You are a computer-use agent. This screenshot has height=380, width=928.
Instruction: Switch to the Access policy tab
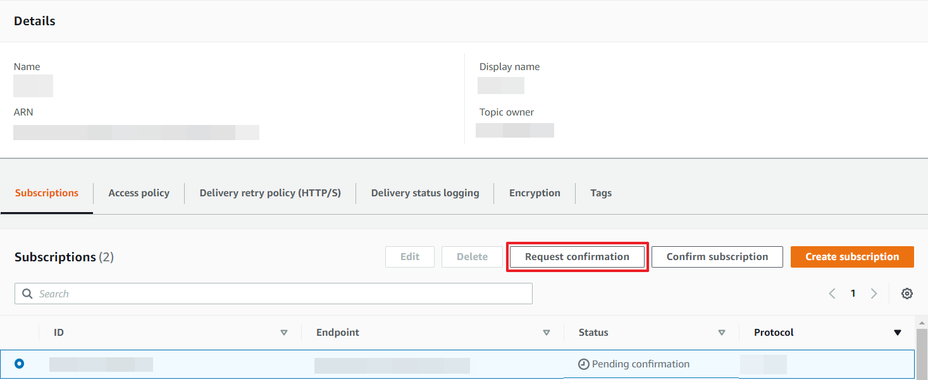pyautogui.click(x=139, y=193)
